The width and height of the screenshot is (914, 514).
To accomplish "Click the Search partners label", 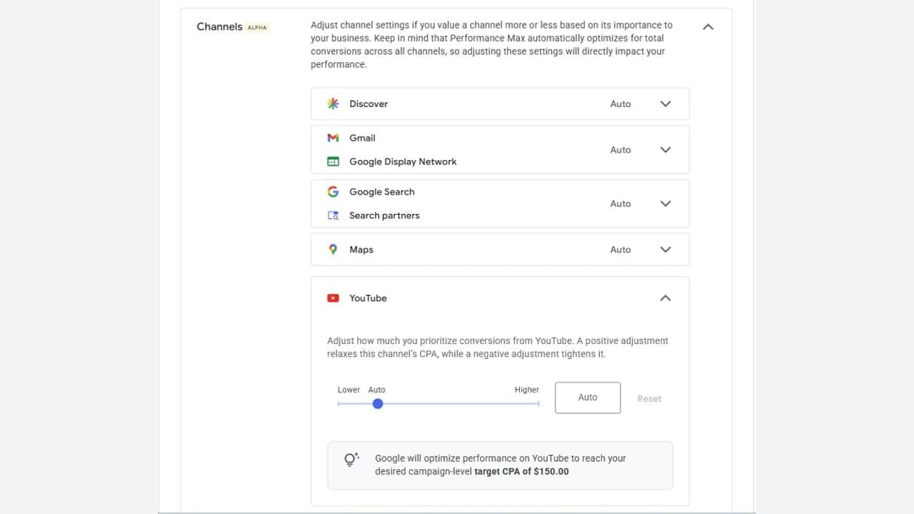I will pos(384,215).
